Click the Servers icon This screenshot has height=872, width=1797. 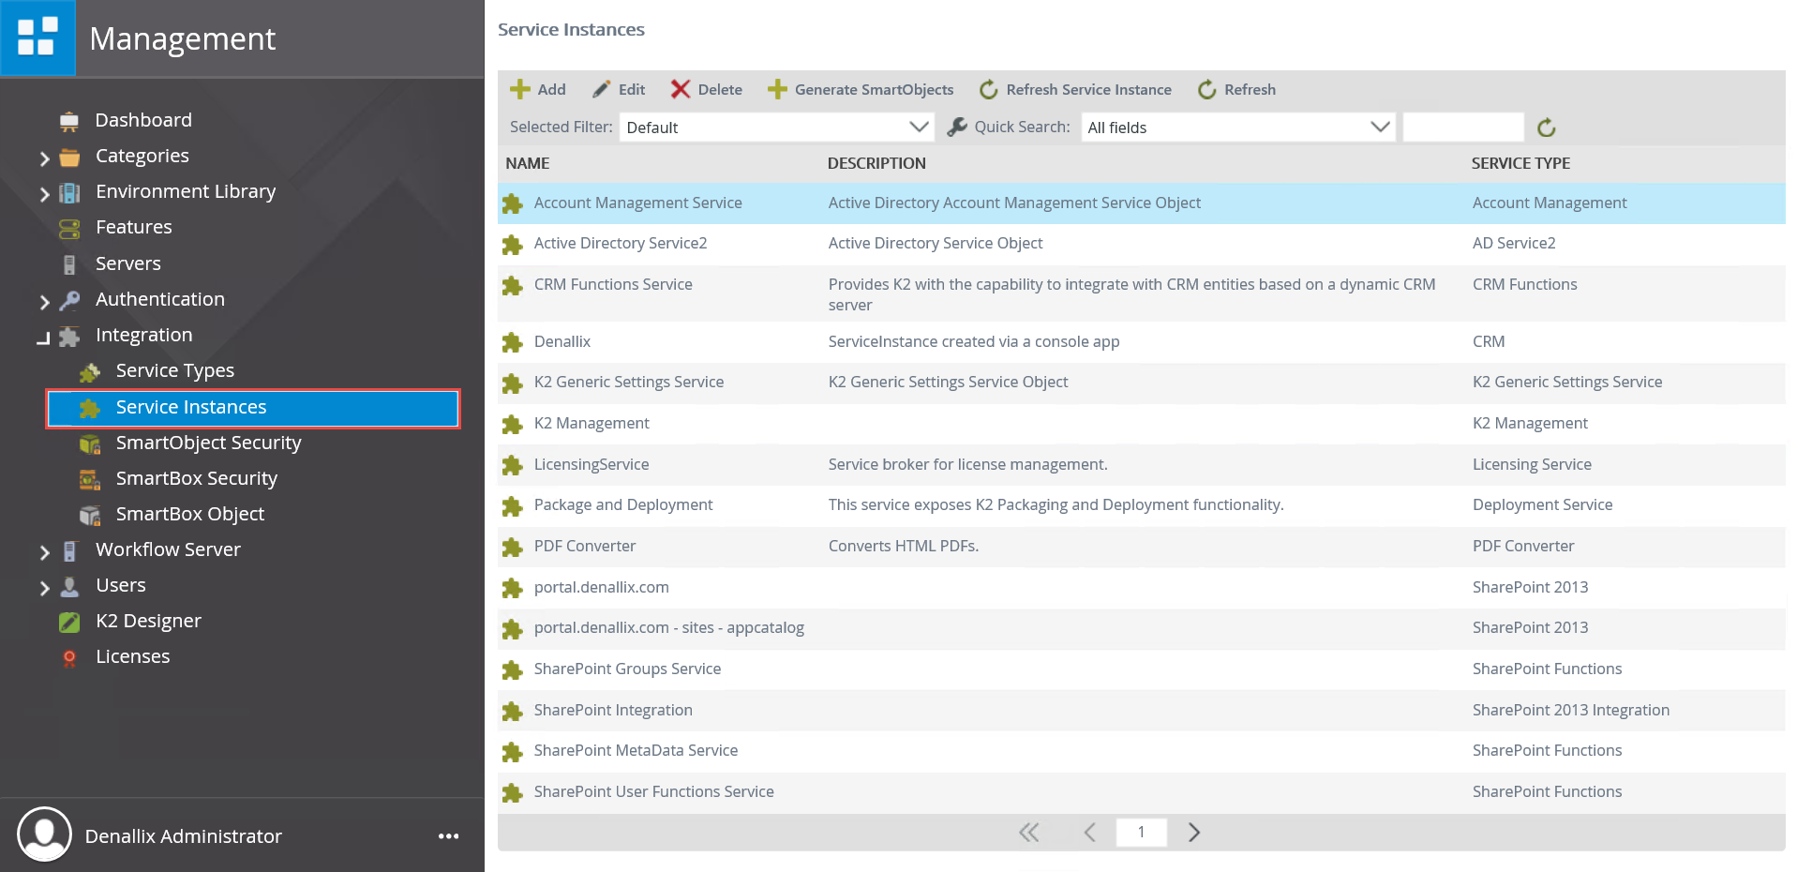click(69, 264)
